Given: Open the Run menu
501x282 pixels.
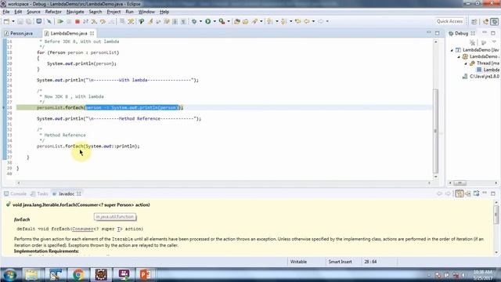Looking at the screenshot, I should click(x=129, y=12).
